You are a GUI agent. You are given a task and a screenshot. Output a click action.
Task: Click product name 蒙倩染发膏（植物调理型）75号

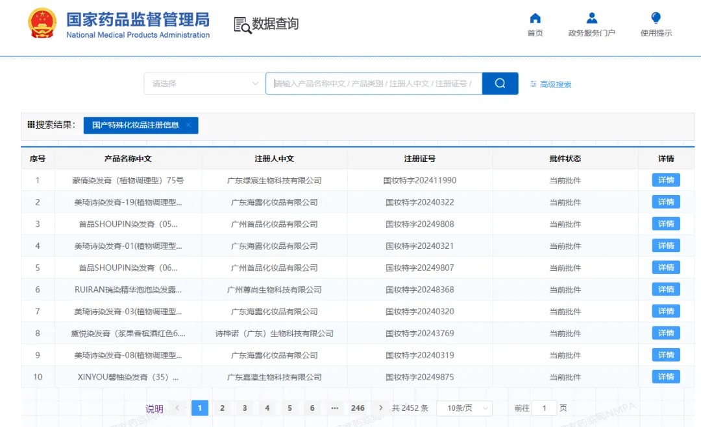pyautogui.click(x=128, y=180)
